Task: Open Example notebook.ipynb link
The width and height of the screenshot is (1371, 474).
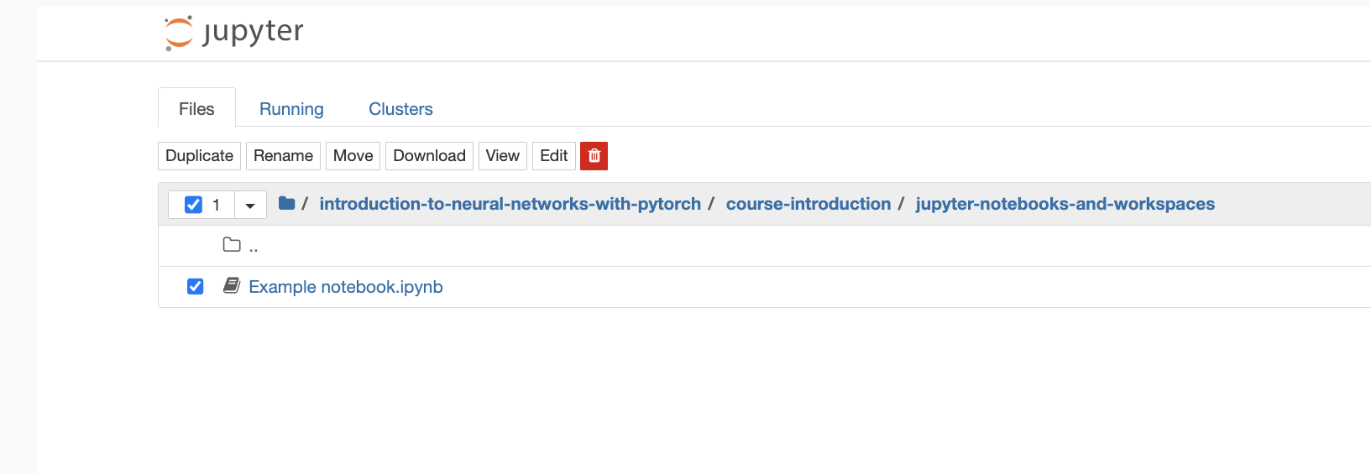Action: (345, 287)
